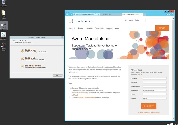Focus the Phone input field
The image size is (178, 125).
tap(155, 94)
